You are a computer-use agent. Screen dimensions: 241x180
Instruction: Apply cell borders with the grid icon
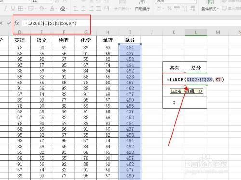[21, 8]
